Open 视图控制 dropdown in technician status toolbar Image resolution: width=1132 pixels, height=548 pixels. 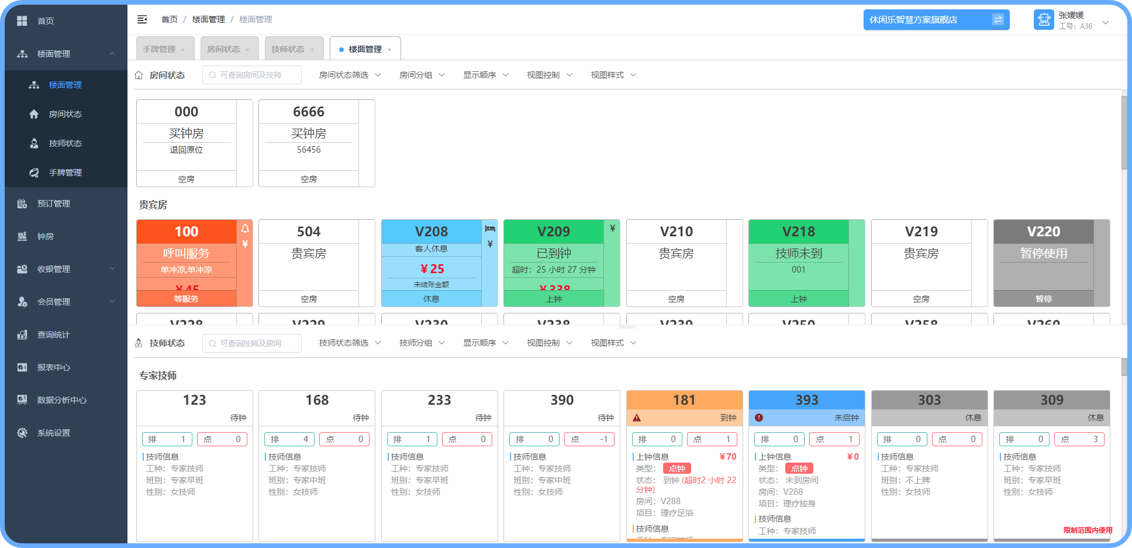pyautogui.click(x=549, y=343)
